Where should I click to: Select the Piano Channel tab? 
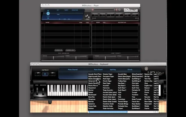click(x=73, y=70)
